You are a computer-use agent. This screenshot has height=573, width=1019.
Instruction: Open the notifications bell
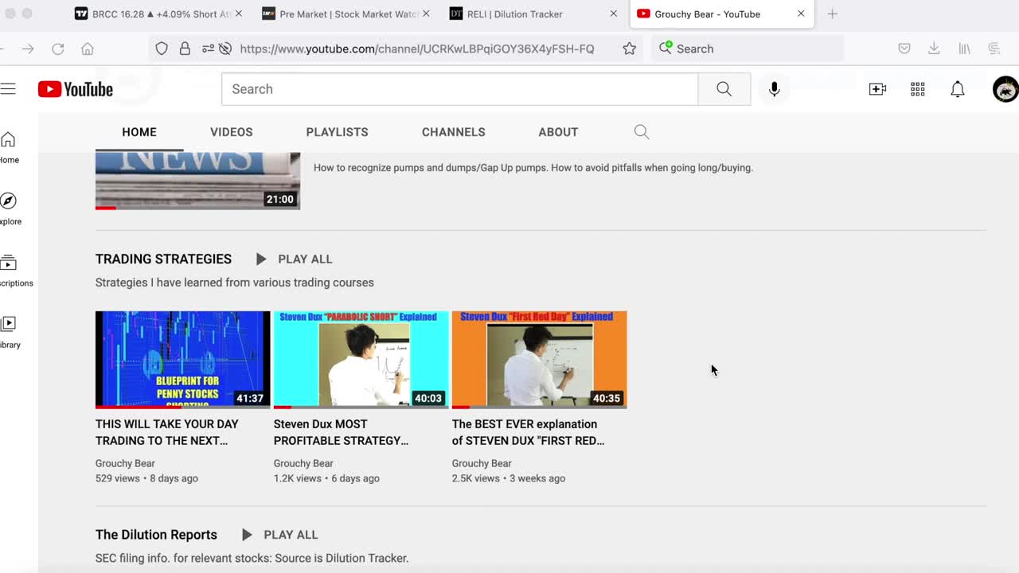[958, 89]
